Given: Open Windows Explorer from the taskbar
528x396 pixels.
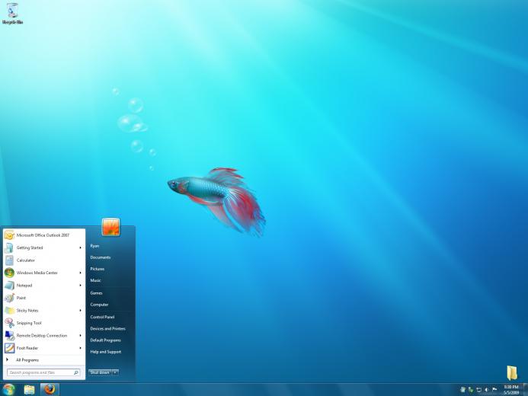Looking at the screenshot, I should click(29, 390).
